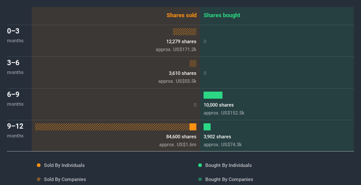Select the Shares sold column header
Screen dimensions: 361x185
(x=181, y=15)
